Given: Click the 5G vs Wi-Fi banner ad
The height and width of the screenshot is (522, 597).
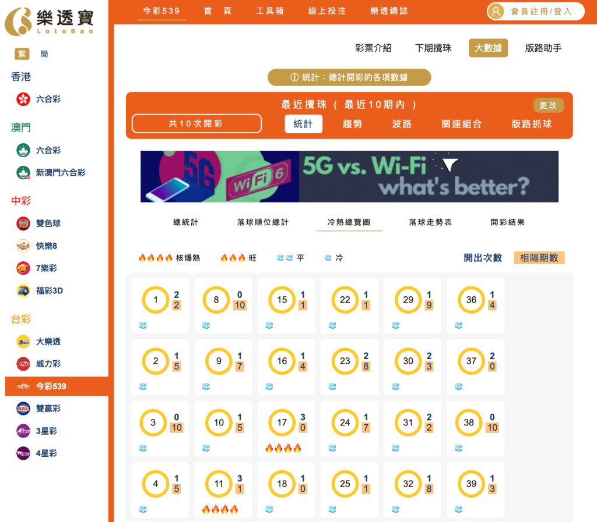Looking at the screenshot, I should pos(349,176).
